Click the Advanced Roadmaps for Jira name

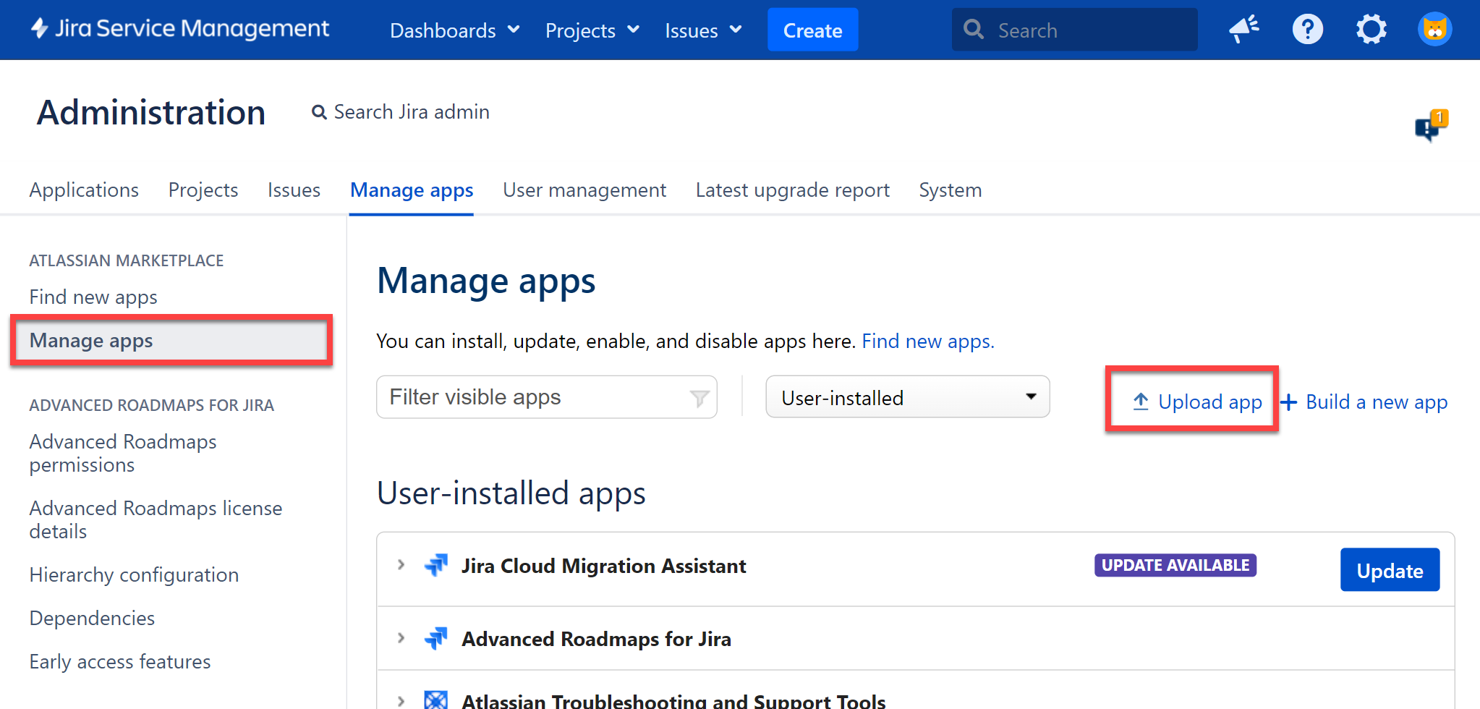tap(596, 639)
